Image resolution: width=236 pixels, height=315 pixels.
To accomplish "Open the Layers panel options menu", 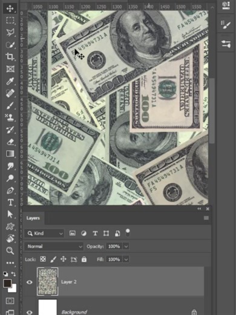I will [206, 218].
